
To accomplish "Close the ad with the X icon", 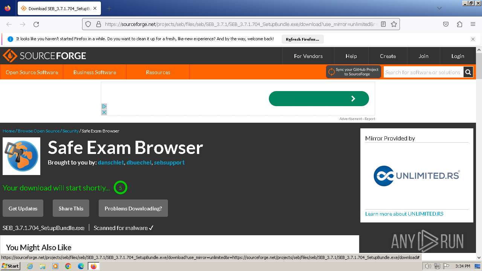I will [104, 112].
